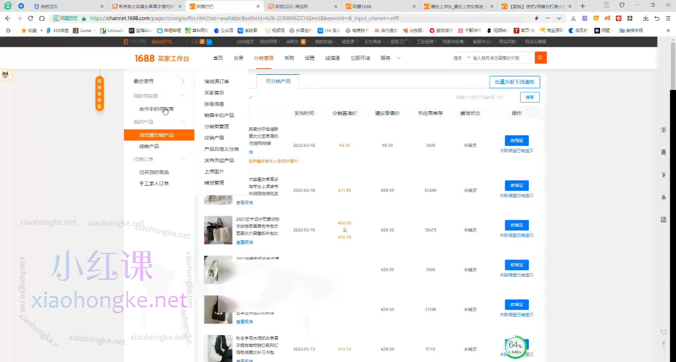This screenshot has width=676, height=362.
Task: Click the browser home icon
Action: pos(42,18)
